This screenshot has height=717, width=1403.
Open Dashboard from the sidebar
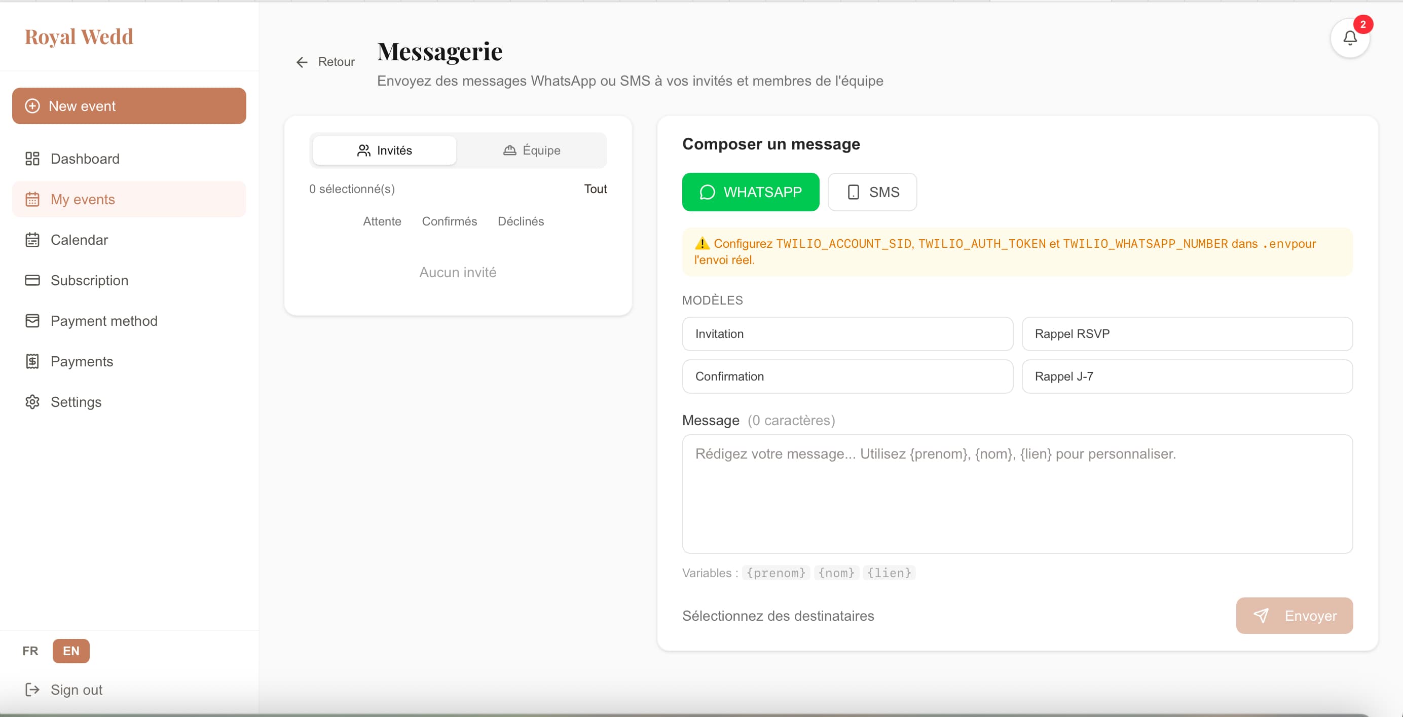pos(31,159)
